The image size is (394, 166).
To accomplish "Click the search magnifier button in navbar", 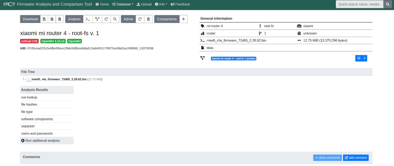I will (388, 4).
